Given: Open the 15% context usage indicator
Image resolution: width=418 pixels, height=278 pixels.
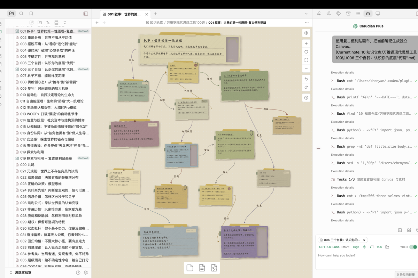Looking at the screenshot, I should click(x=376, y=247).
